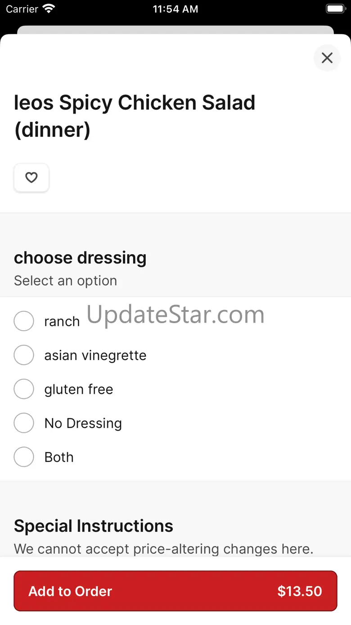Viewport: 351px width, 625px height.
Task: Click the gray background card behind the sheet
Action: tap(175, 29)
